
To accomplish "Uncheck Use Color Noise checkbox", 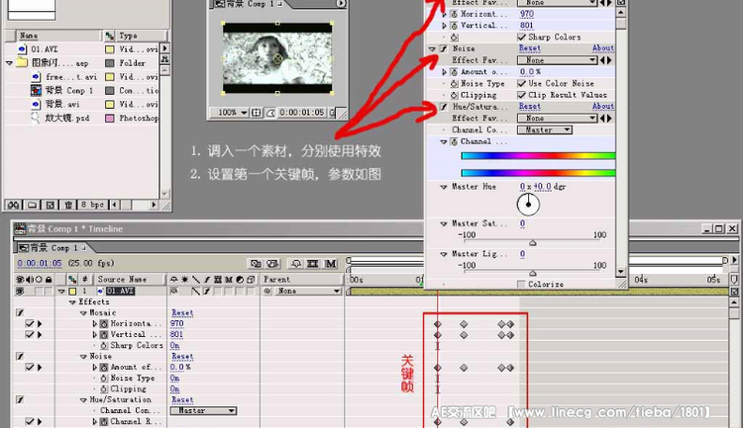I will click(522, 83).
